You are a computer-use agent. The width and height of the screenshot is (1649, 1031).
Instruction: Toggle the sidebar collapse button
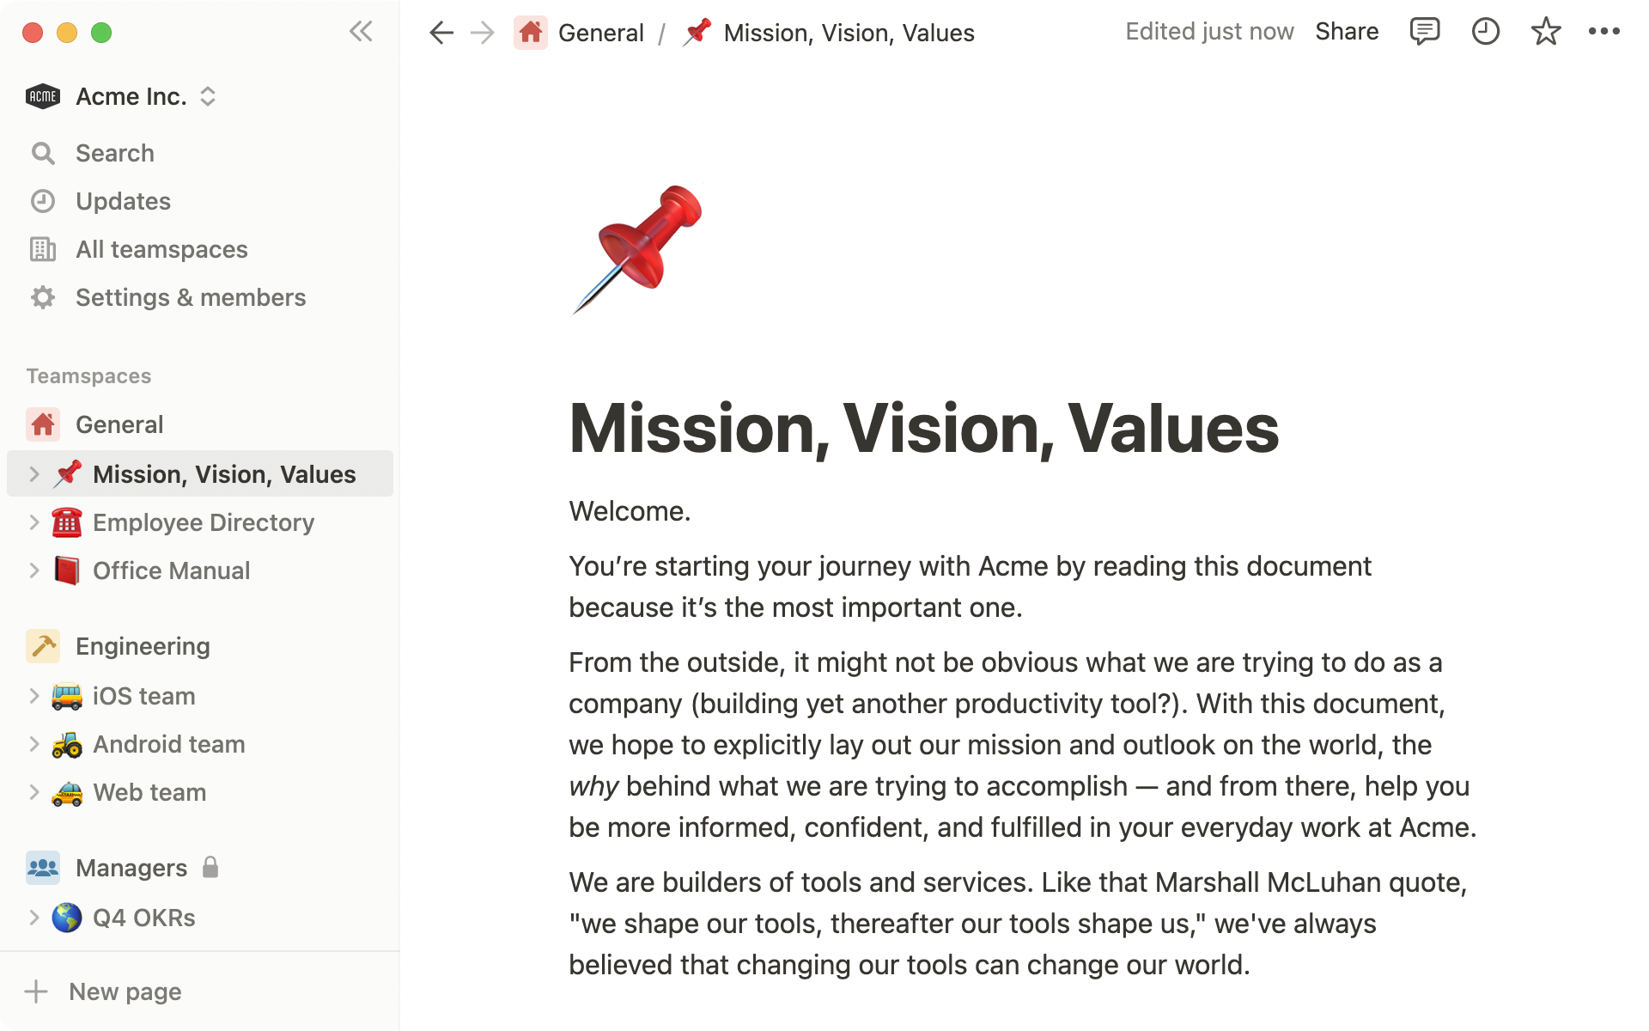click(x=361, y=32)
